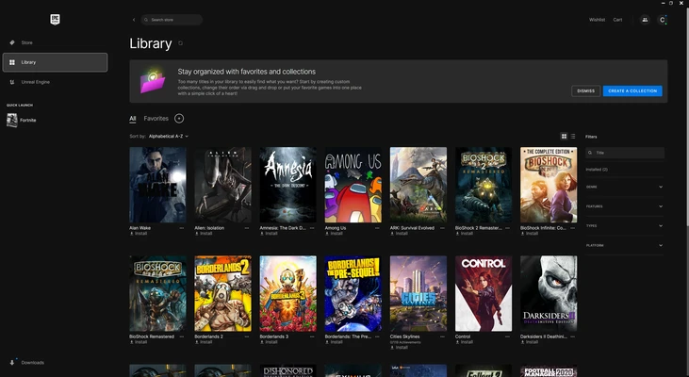The image size is (689, 377).
Task: Open the Fortnite quick launch icon
Action: 12,120
